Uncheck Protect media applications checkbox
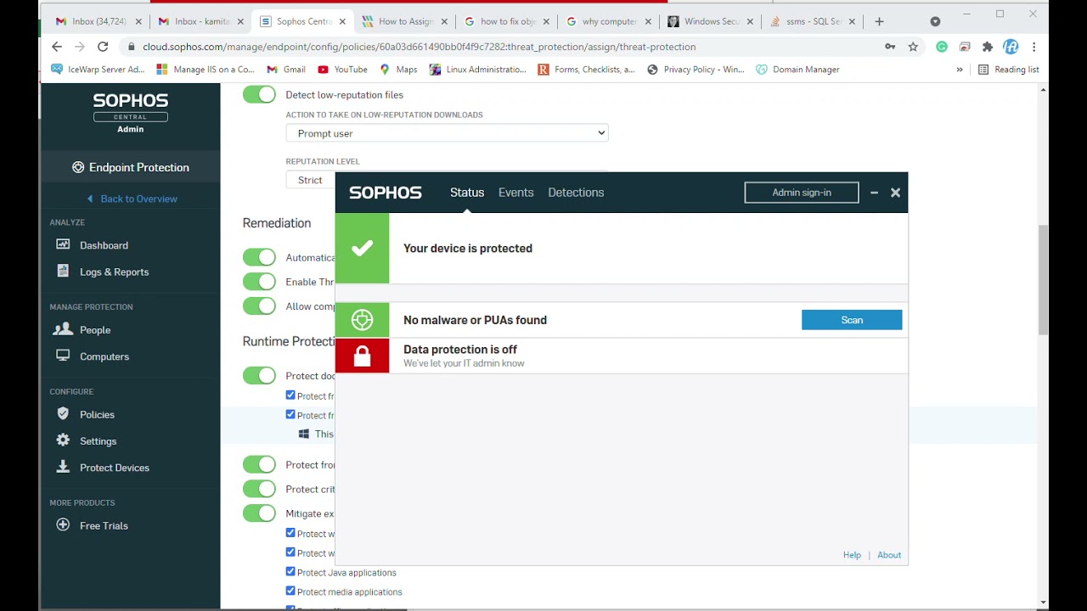1087x611 pixels. coord(290,591)
